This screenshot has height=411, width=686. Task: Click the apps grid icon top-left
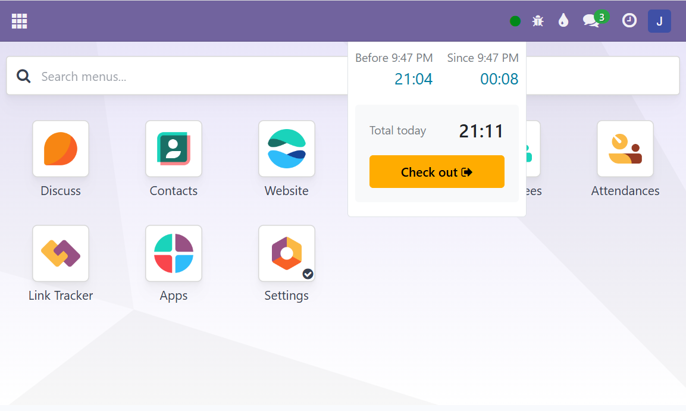coord(19,20)
